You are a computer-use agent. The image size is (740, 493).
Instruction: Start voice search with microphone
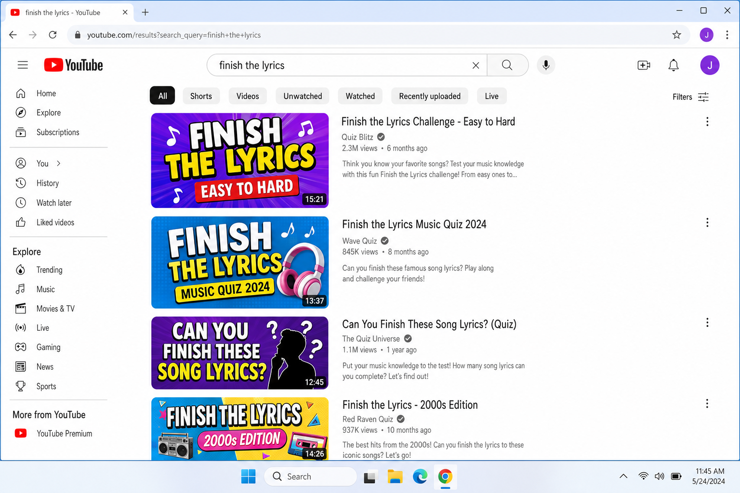click(546, 65)
